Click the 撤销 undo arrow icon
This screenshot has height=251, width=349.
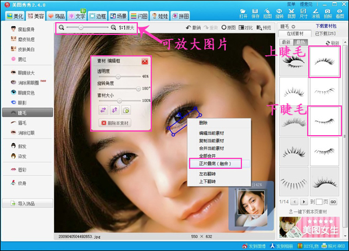190,27
